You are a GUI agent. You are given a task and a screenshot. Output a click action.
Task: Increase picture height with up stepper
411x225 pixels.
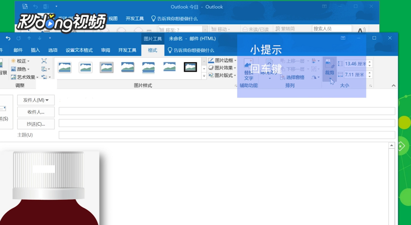[370, 62]
